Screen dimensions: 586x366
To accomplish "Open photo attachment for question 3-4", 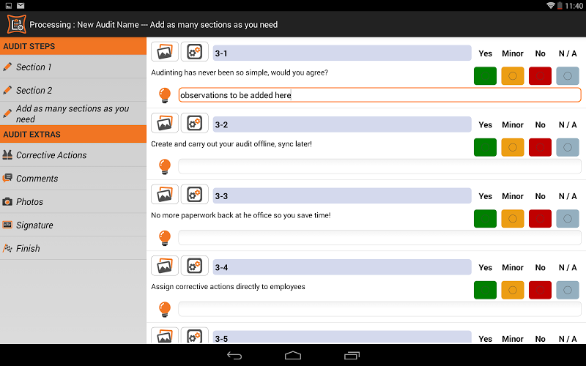I will 165,266.
